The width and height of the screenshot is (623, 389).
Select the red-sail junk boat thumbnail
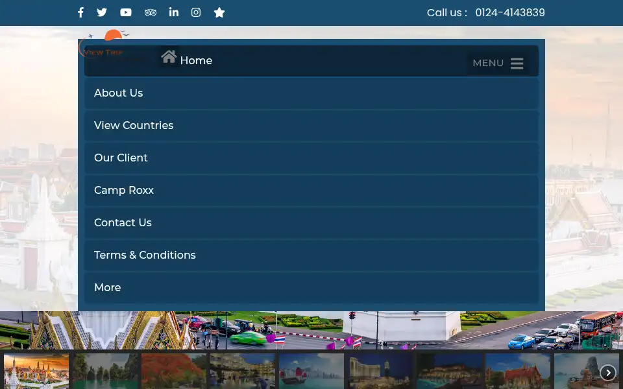pyautogui.click(x=311, y=371)
